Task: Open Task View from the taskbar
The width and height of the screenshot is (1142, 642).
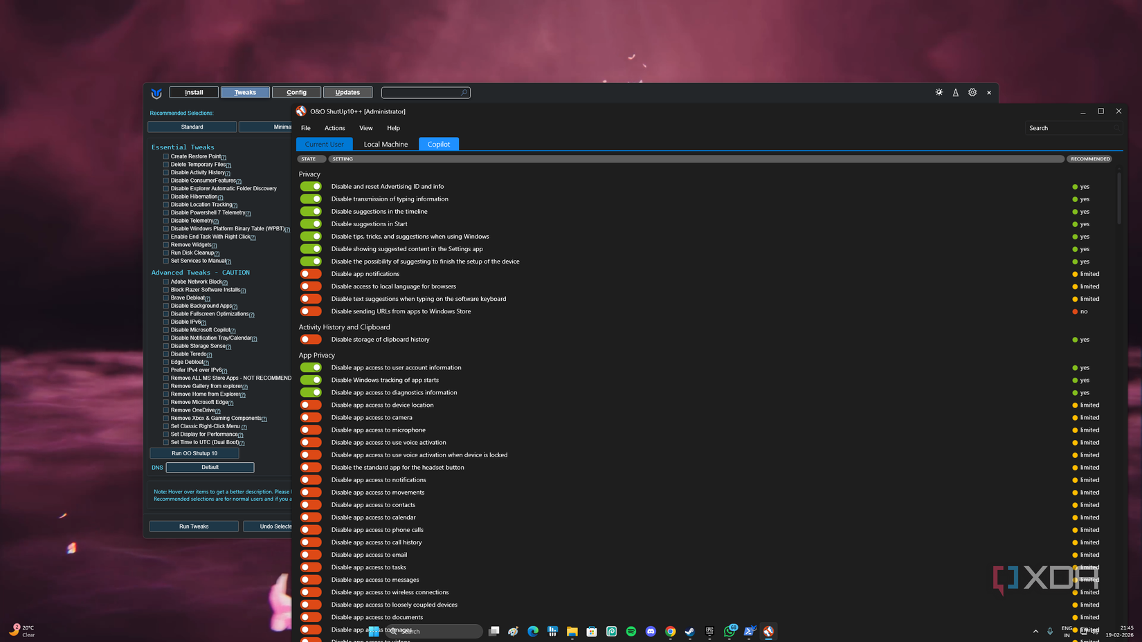Action: pyautogui.click(x=493, y=631)
